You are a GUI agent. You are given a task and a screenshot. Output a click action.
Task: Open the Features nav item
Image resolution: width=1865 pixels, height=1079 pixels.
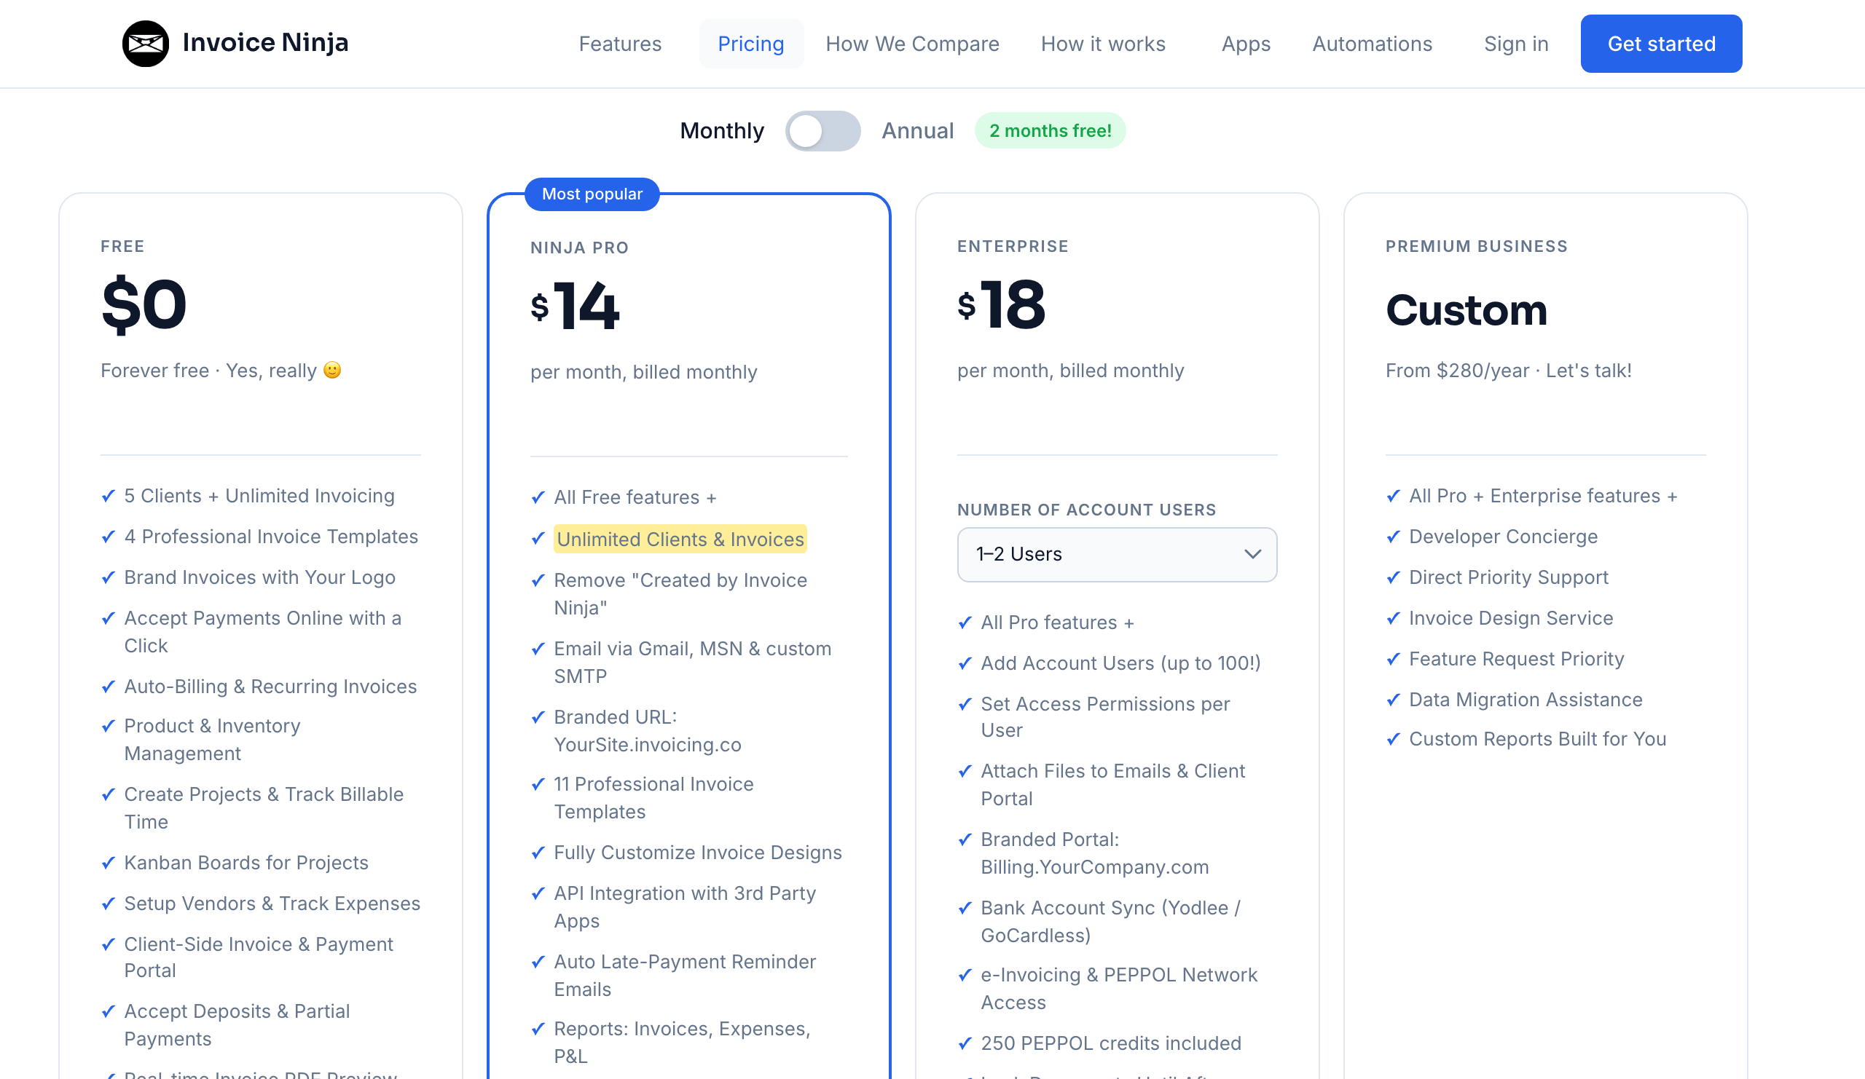[x=619, y=44]
